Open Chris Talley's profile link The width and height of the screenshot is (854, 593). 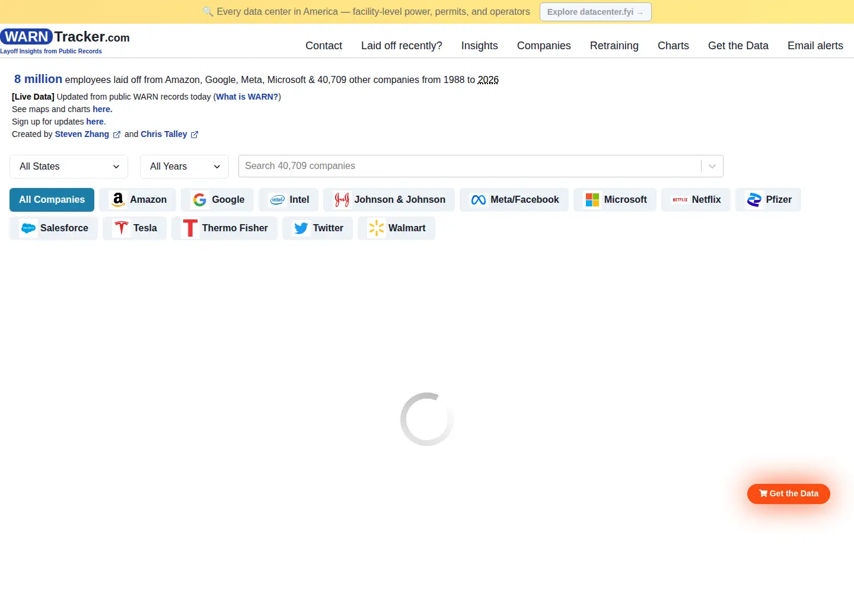pos(164,134)
